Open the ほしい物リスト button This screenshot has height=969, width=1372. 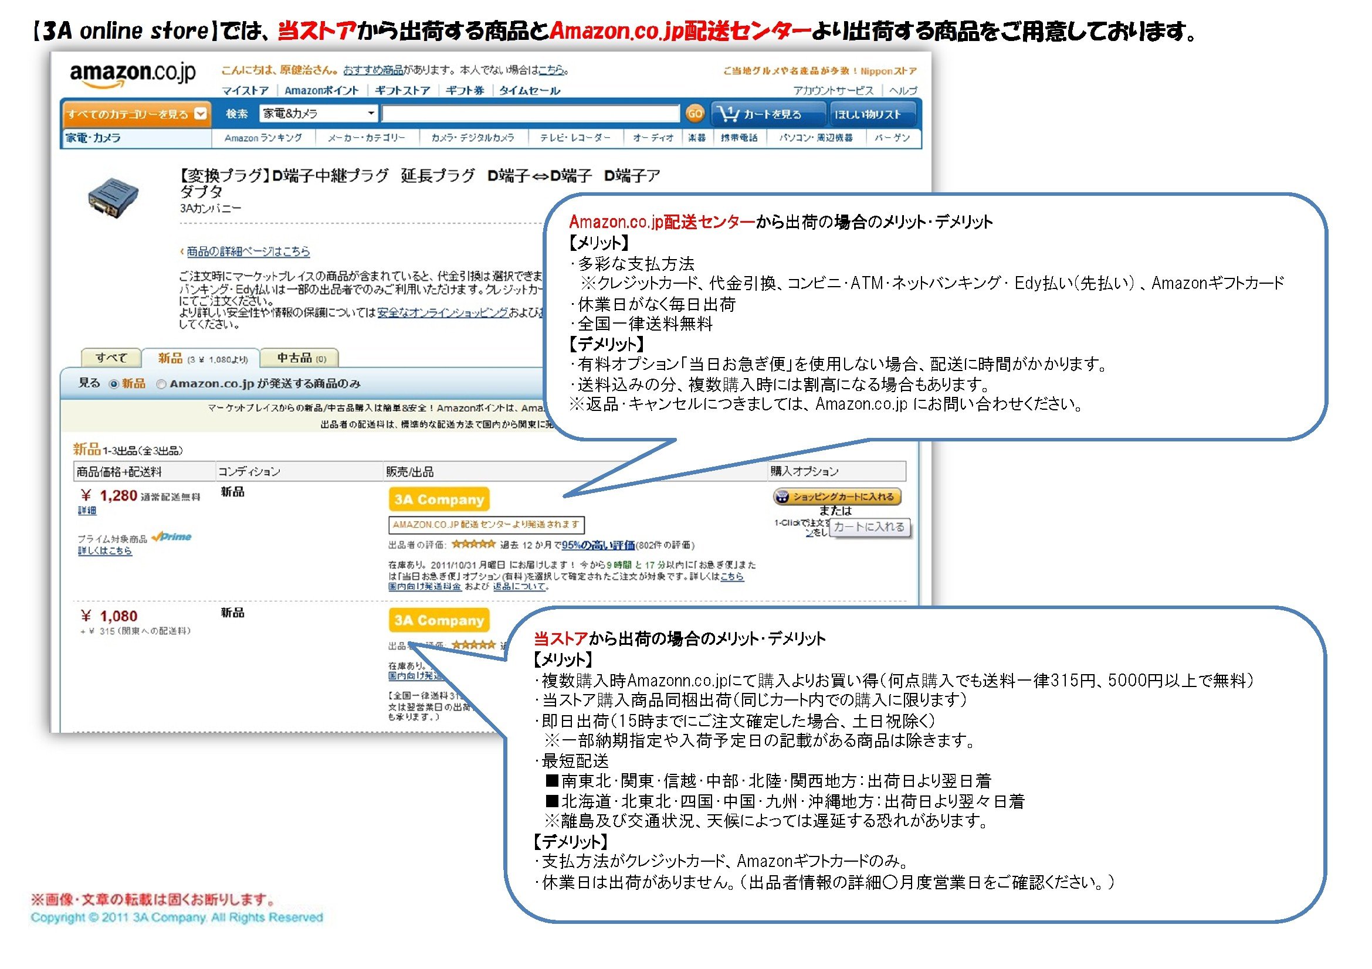click(868, 114)
